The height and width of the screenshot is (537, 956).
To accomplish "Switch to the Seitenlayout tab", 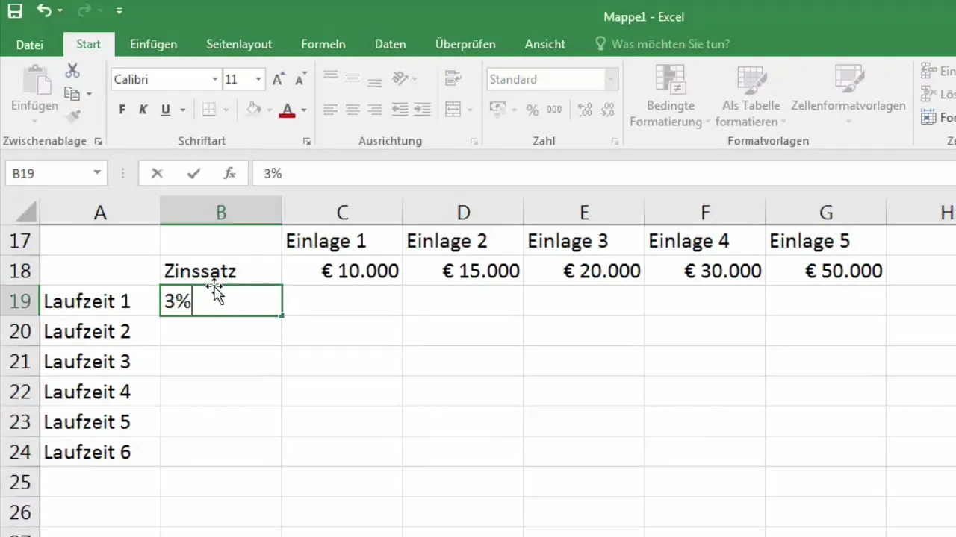I will point(239,44).
